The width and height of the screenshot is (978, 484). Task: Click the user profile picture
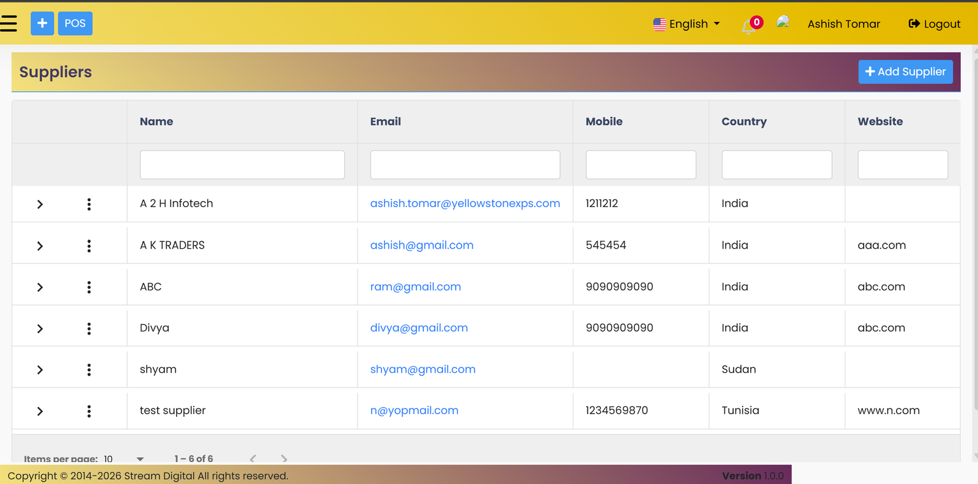tap(783, 23)
